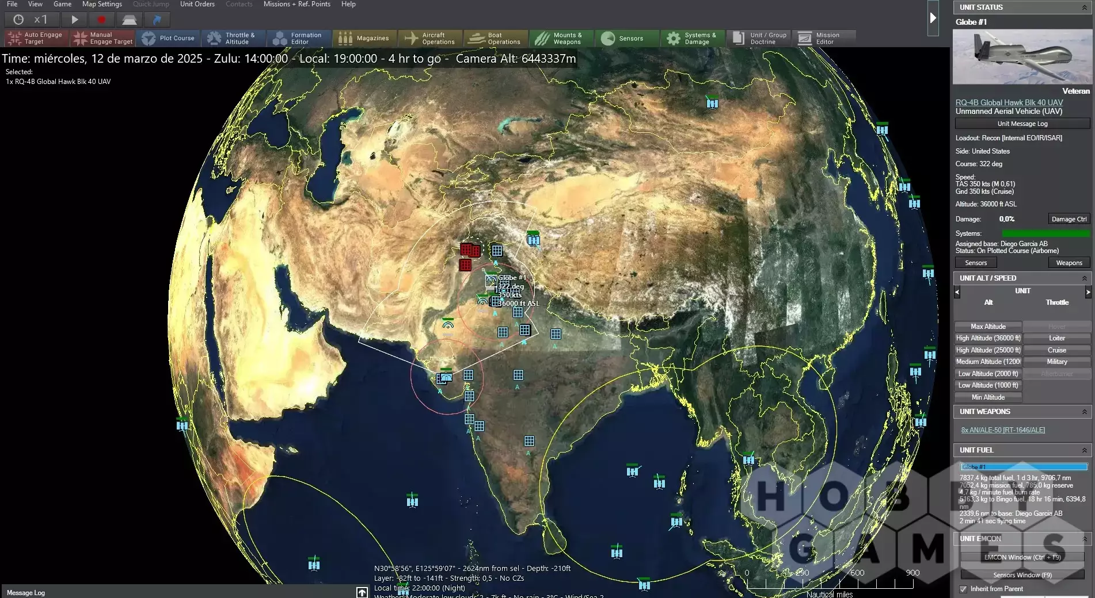The height and width of the screenshot is (598, 1095).
Task: Enable the Inherit from Parent checkbox
Action: [x=963, y=589]
